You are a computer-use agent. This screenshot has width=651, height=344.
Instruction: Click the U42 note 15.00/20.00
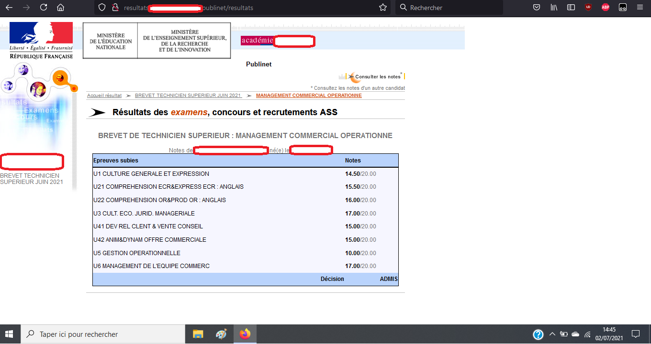tap(361, 240)
